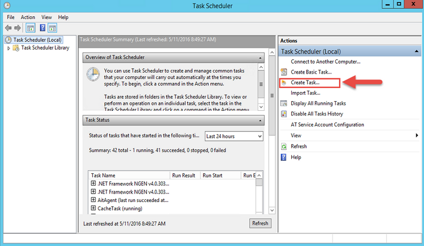This screenshot has height=246, width=424.
Task: Toggle the Action pane toolbar icon
Action: pyautogui.click(x=53, y=28)
